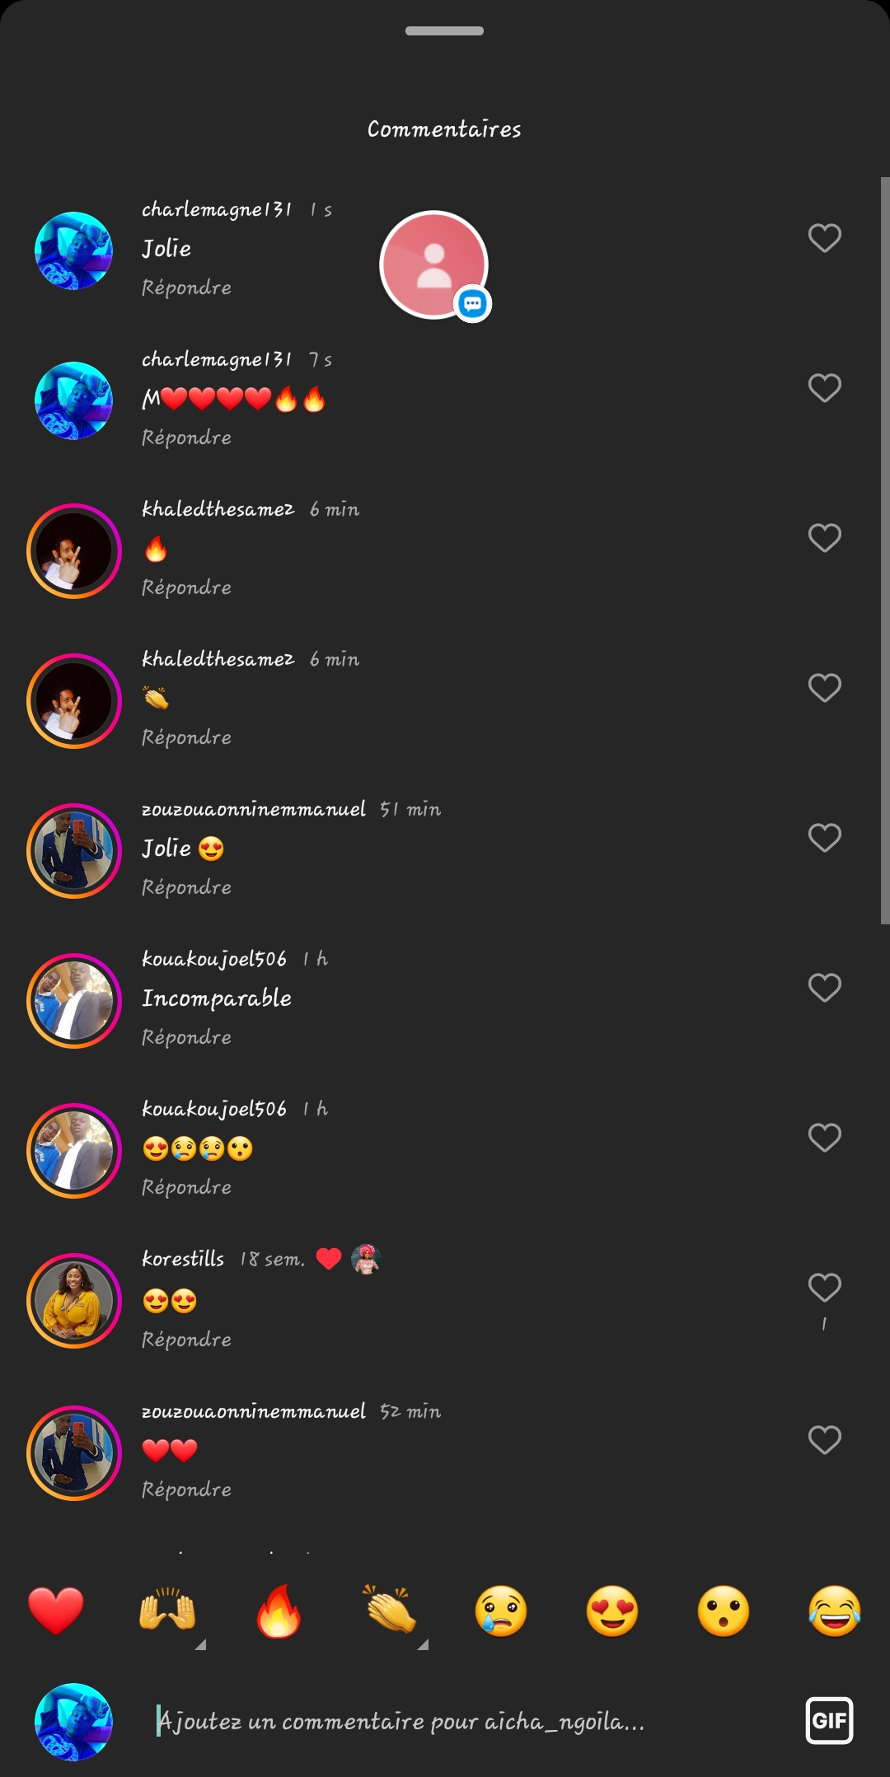Like charlemagne131's "Jolie" comment
This screenshot has width=890, height=1777.
(x=824, y=238)
